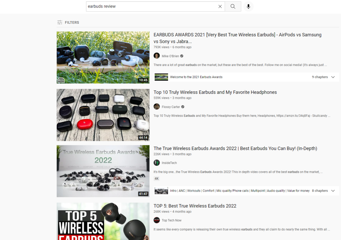Open 'The True Wireless Earbuds Awards 2022' title

[235, 148]
